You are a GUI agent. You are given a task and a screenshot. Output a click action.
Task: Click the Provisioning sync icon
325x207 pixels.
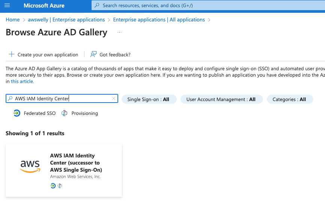(65, 113)
